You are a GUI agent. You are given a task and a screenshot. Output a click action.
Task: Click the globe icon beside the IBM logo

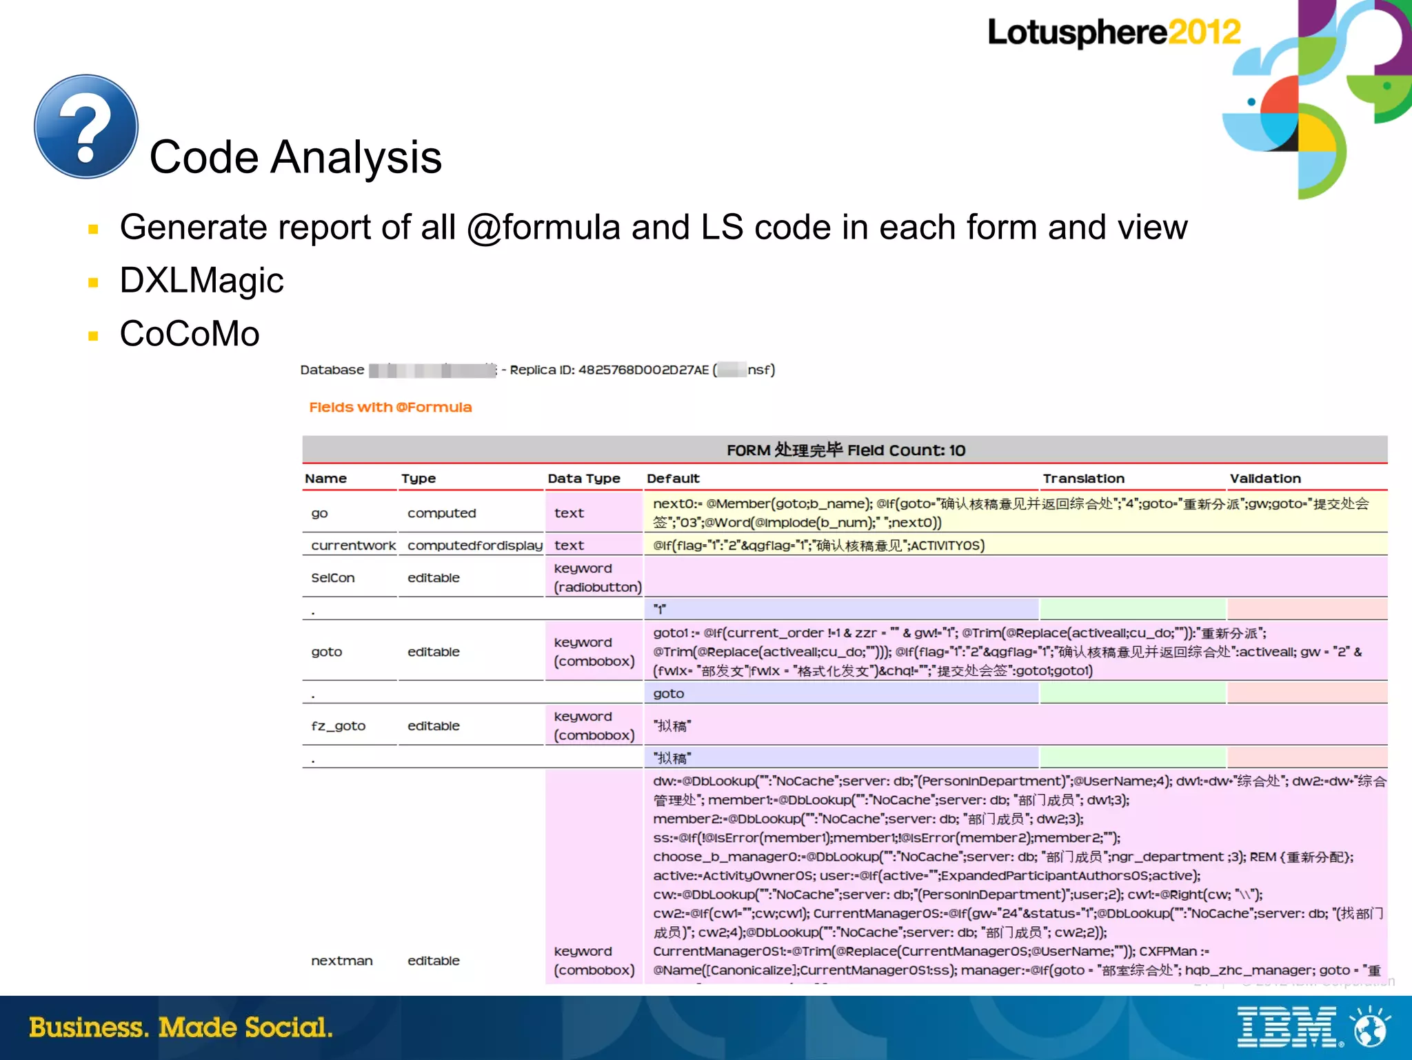[1371, 1027]
